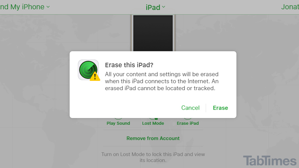Click the yellow warning triangle badge
This screenshot has width=299, height=168.
pyautogui.click(x=95, y=76)
